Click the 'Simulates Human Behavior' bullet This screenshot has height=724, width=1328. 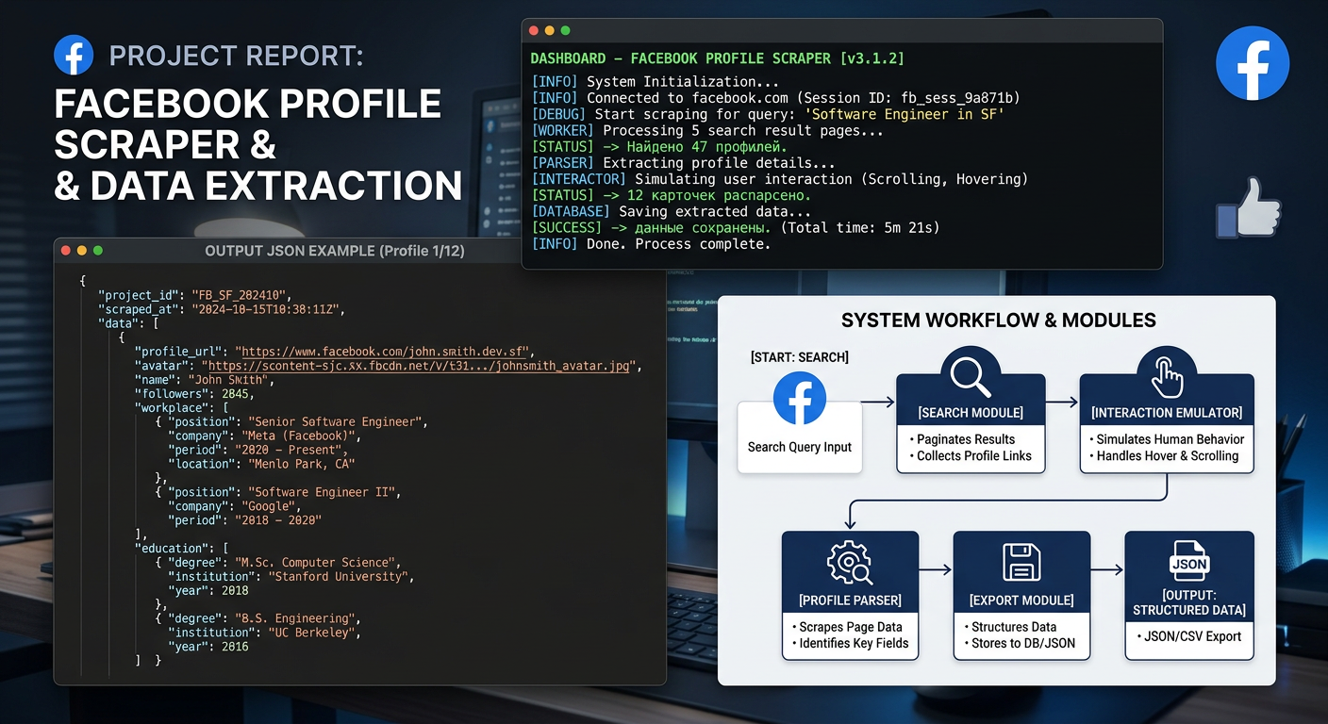click(1166, 439)
